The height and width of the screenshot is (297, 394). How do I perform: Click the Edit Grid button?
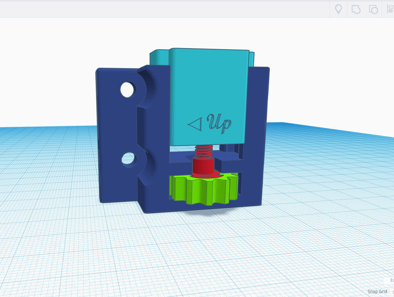coord(389,280)
